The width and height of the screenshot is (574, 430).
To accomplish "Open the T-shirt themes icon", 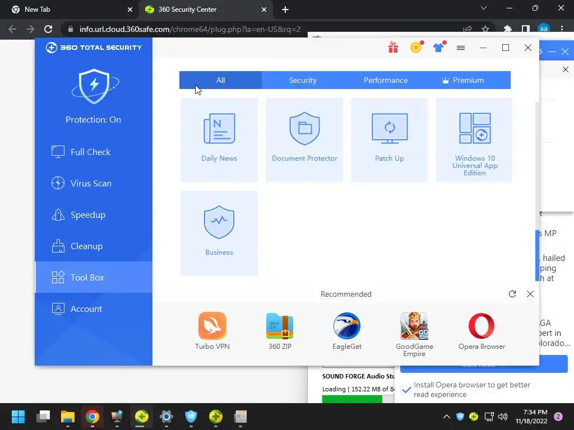I will [439, 47].
